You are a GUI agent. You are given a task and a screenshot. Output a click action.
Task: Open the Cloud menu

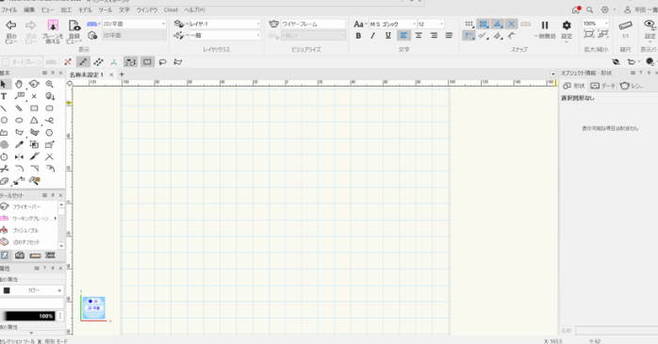(x=171, y=9)
